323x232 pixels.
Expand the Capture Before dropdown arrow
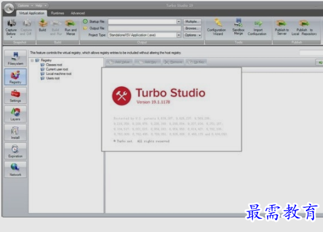[11, 37]
